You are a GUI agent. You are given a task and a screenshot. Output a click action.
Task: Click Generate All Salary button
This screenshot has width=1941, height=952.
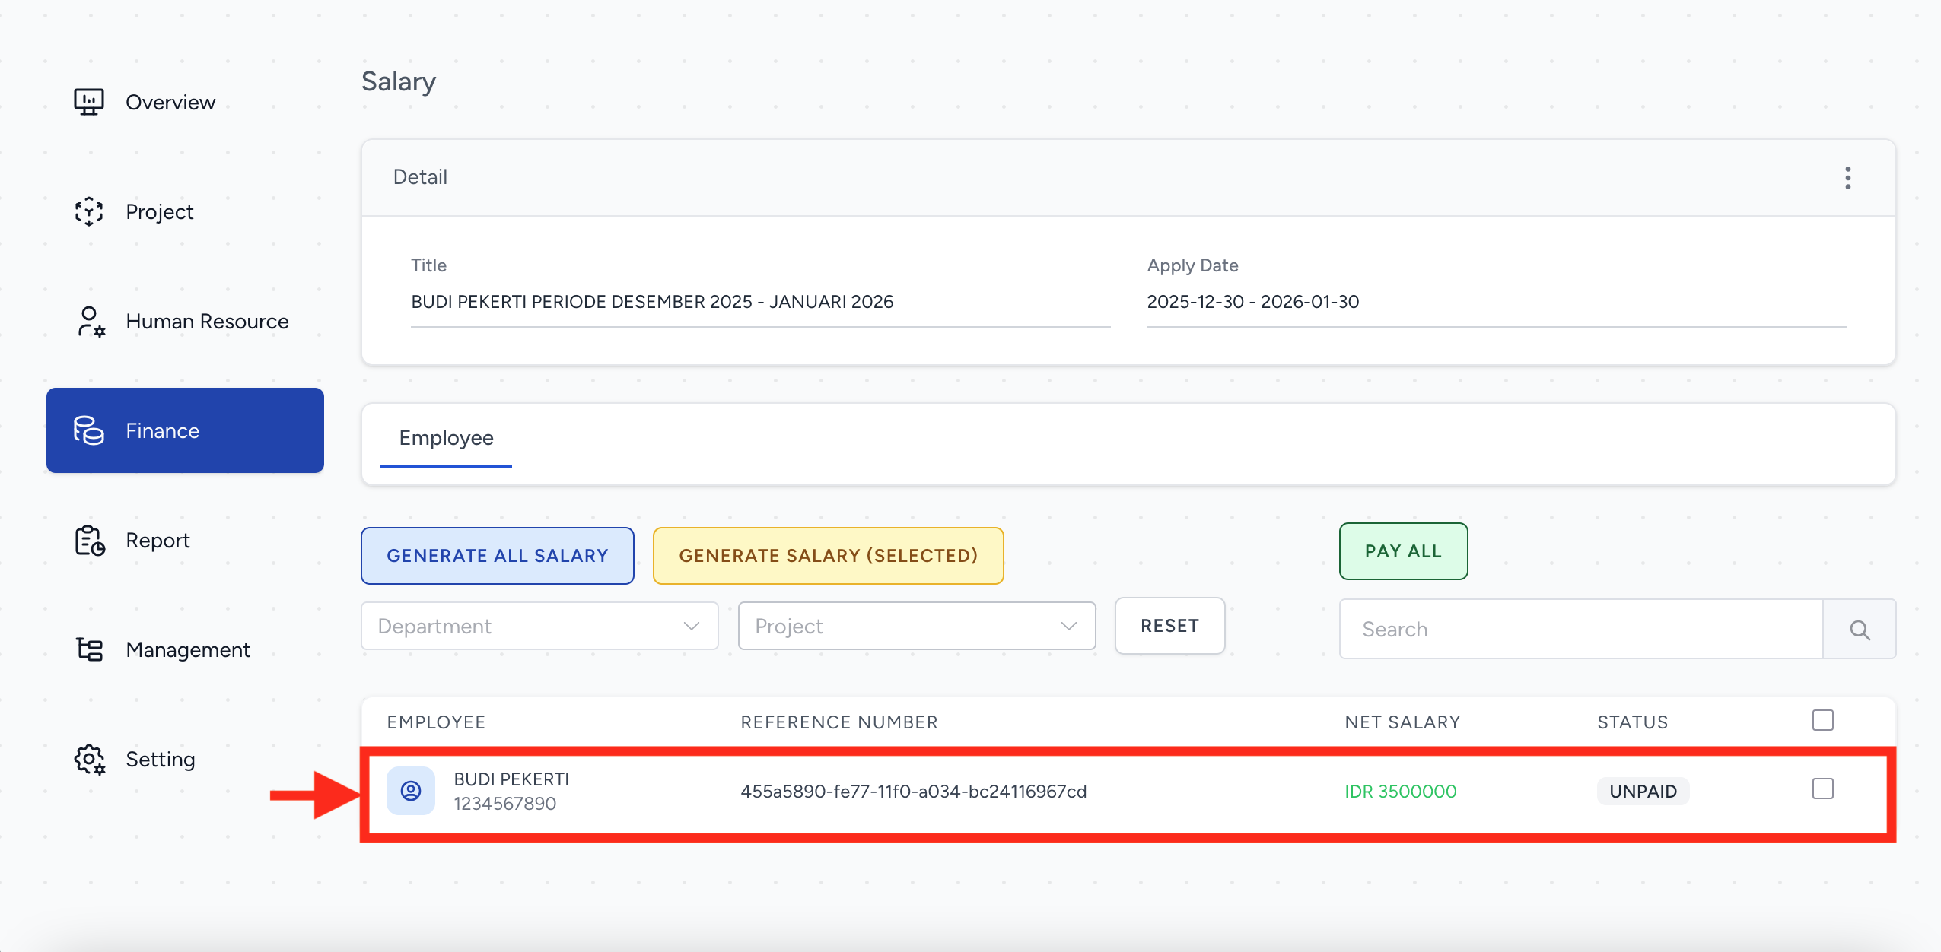497,556
